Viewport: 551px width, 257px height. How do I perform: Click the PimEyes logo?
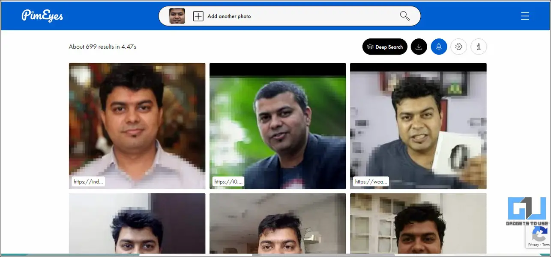pos(42,16)
